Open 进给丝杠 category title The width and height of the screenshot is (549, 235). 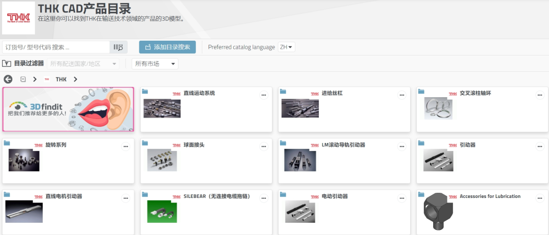[x=332, y=93]
